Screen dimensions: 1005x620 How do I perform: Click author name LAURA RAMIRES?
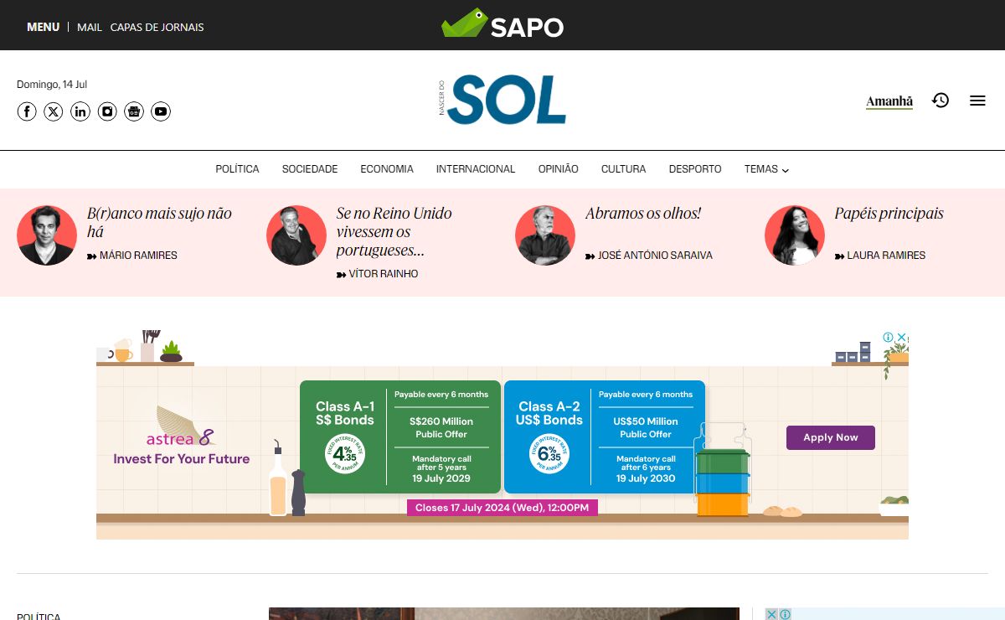pyautogui.click(x=886, y=256)
